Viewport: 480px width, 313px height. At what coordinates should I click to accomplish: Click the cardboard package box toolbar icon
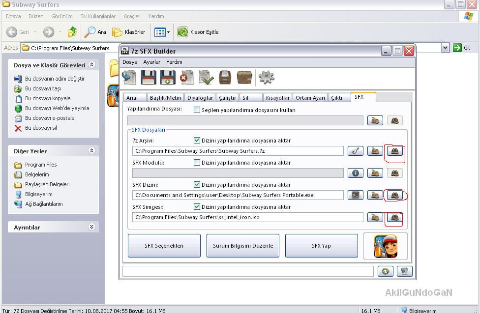(244, 77)
